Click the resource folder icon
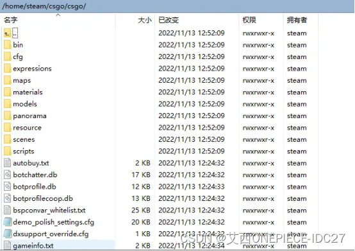 point(7,128)
